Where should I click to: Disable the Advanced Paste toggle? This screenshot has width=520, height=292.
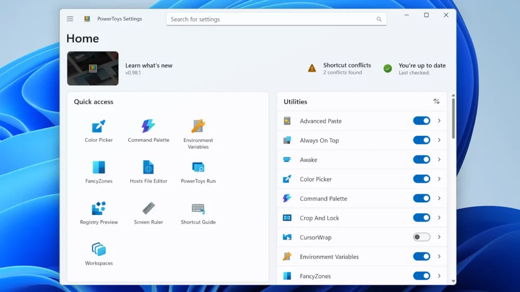coord(421,121)
